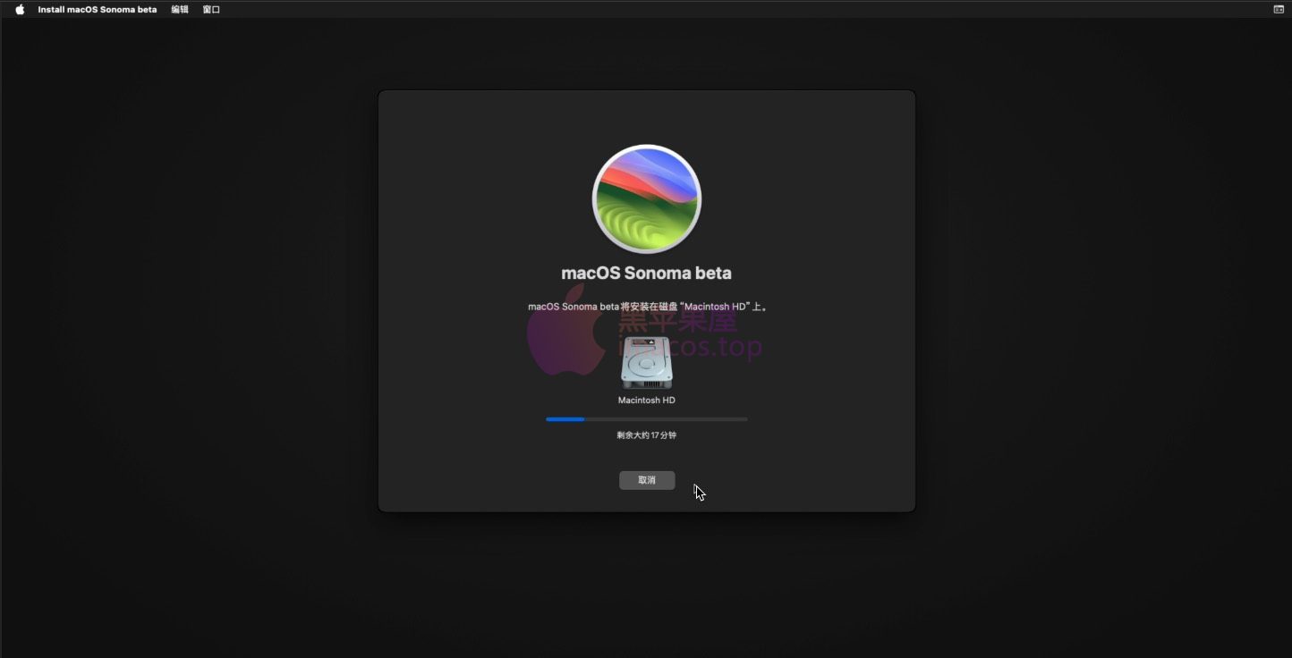Open the 窗口 menu

211,9
